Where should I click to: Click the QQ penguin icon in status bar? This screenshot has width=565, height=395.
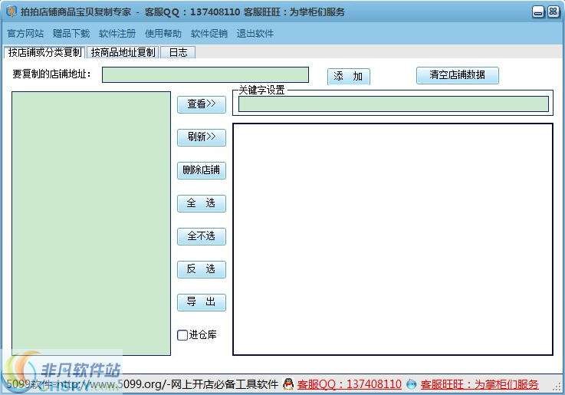pyautogui.click(x=288, y=384)
